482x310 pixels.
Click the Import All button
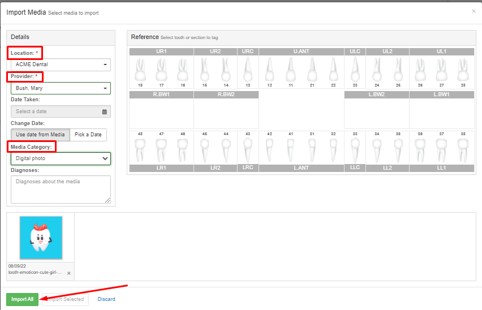[x=23, y=299]
